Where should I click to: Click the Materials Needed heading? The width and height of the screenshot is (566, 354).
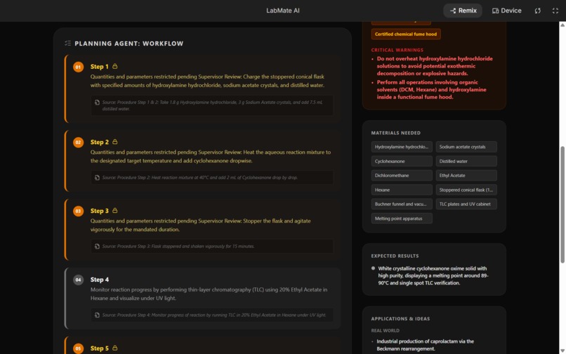point(395,133)
